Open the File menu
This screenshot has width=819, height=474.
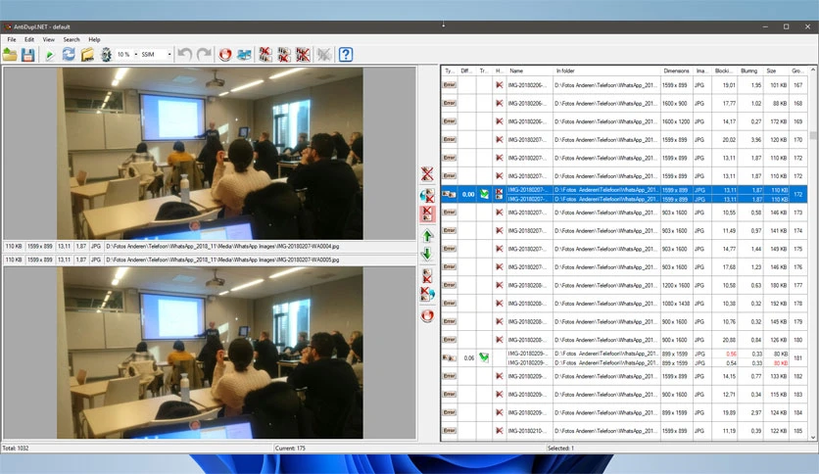point(12,40)
